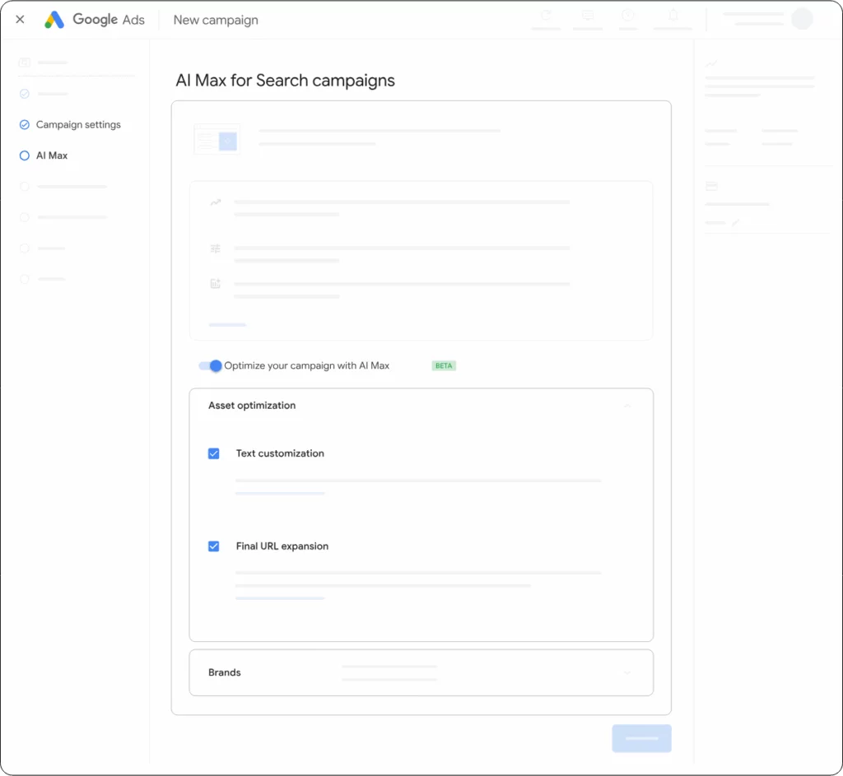Click the refresh icon in top bar
Screen dimensions: 843x776
[x=546, y=16]
